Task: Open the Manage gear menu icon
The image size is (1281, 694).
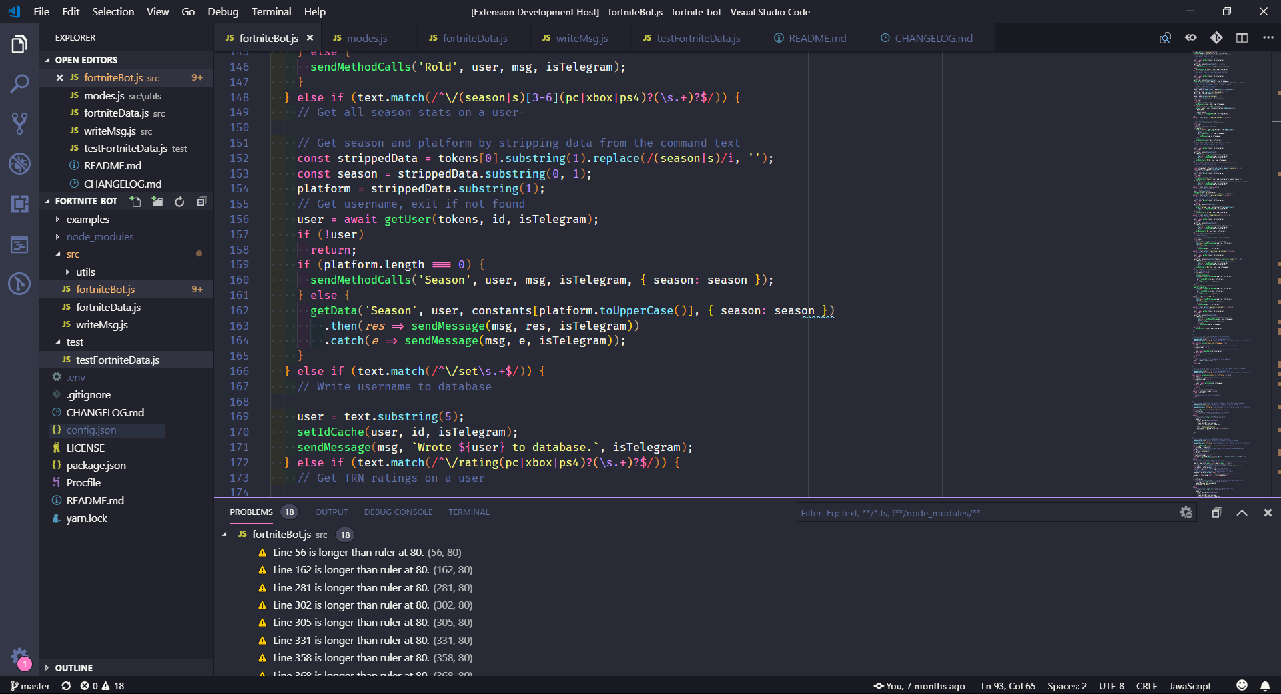Action: pos(19,656)
